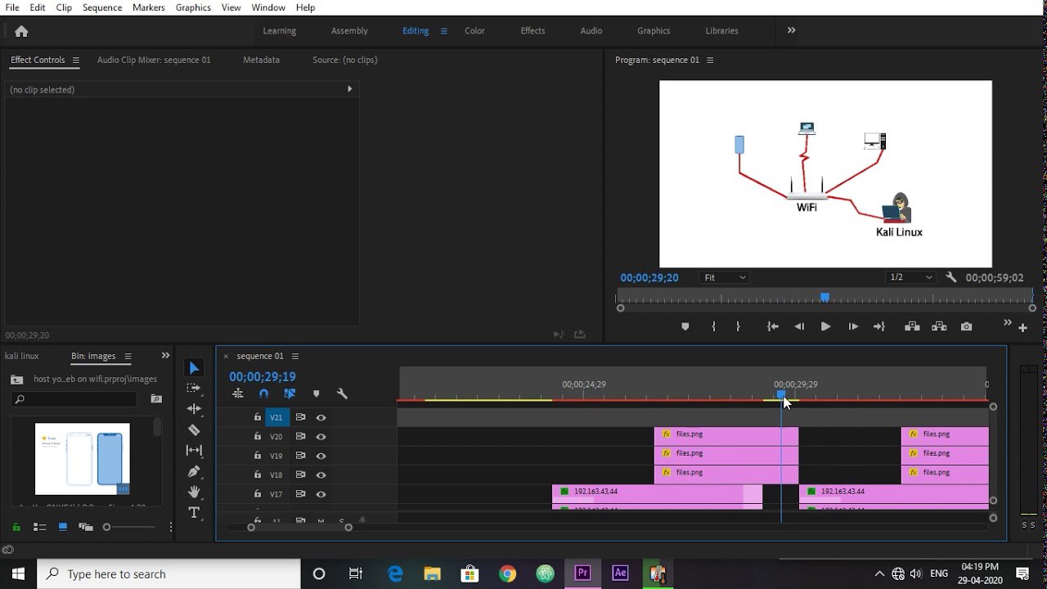This screenshot has height=589, width=1047.
Task: Select the Pen tool
Action: click(194, 471)
